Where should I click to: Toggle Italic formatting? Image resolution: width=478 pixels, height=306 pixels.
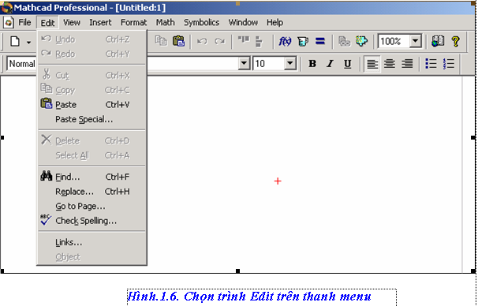(x=330, y=64)
